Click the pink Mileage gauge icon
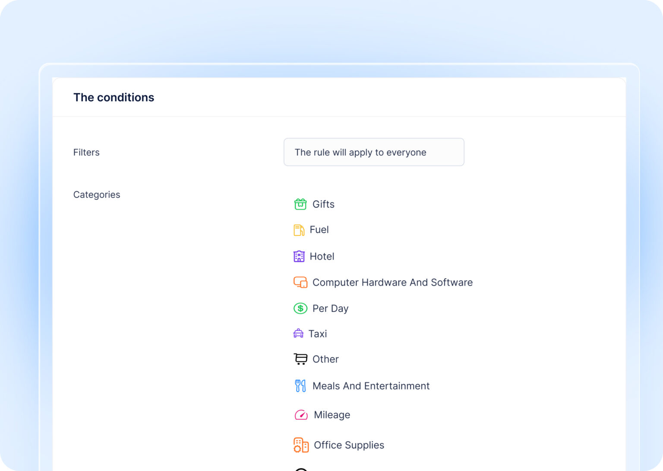Image resolution: width=663 pixels, height=471 pixels. 301,415
